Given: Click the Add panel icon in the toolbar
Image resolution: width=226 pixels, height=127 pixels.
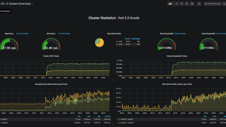Looking at the screenshot, I should click(x=170, y=4).
